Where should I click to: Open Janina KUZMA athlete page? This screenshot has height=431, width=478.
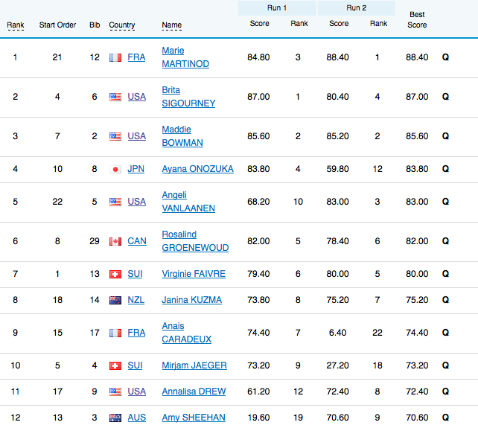[194, 300]
